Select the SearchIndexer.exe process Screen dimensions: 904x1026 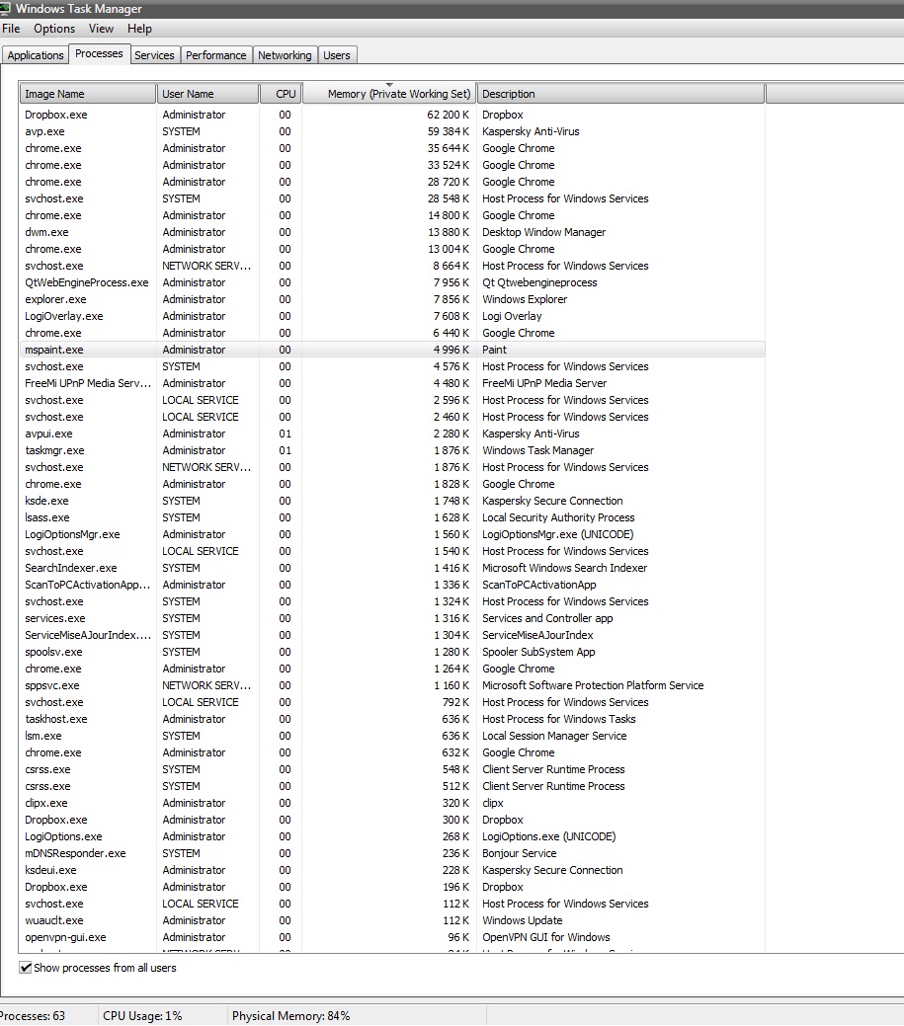coord(392,568)
